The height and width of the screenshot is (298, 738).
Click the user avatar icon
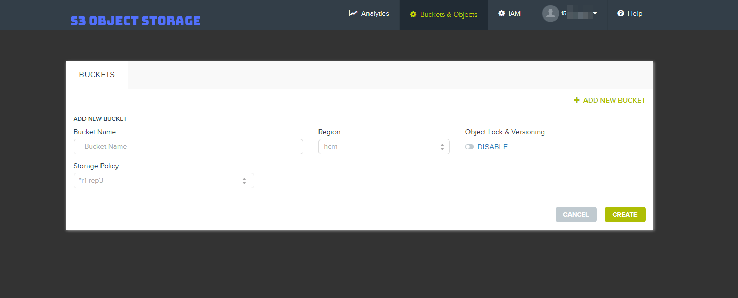[x=550, y=14]
